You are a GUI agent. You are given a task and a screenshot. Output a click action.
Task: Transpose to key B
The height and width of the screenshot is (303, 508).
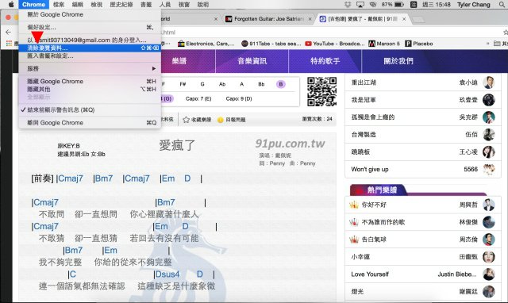coord(281,84)
